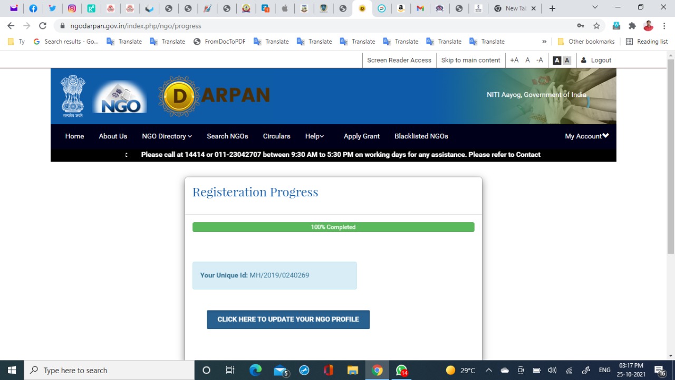Expand the NGO Directory dropdown
This screenshot has width=675, height=380.
click(x=167, y=136)
